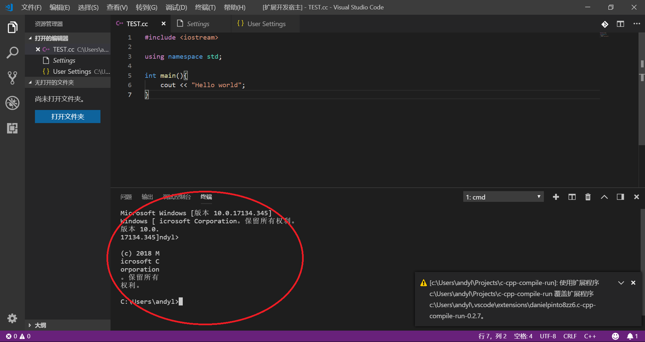The width and height of the screenshot is (645, 342).
Task: Click the 打开文件夹 button
Action: click(68, 116)
